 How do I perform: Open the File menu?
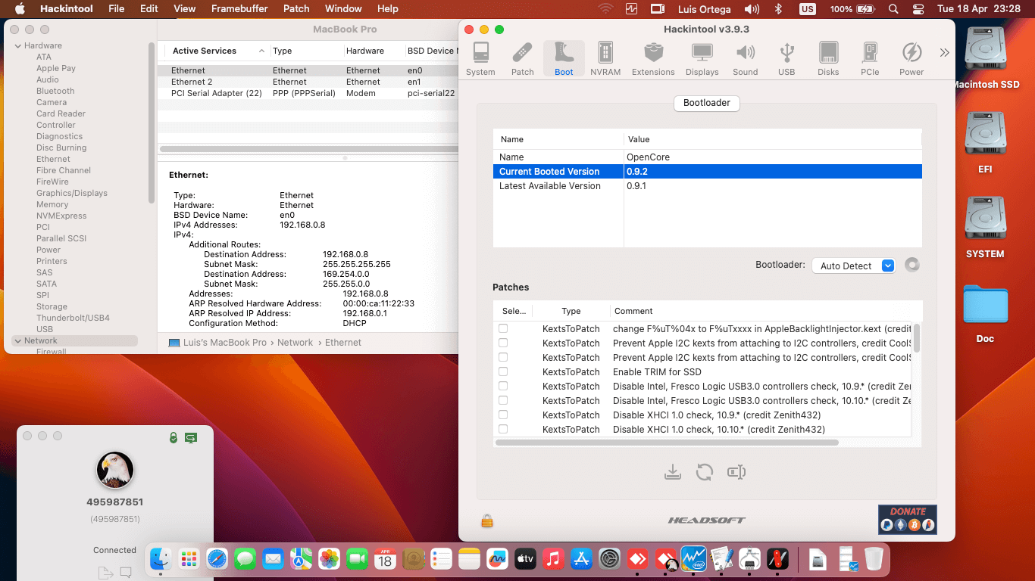117,9
